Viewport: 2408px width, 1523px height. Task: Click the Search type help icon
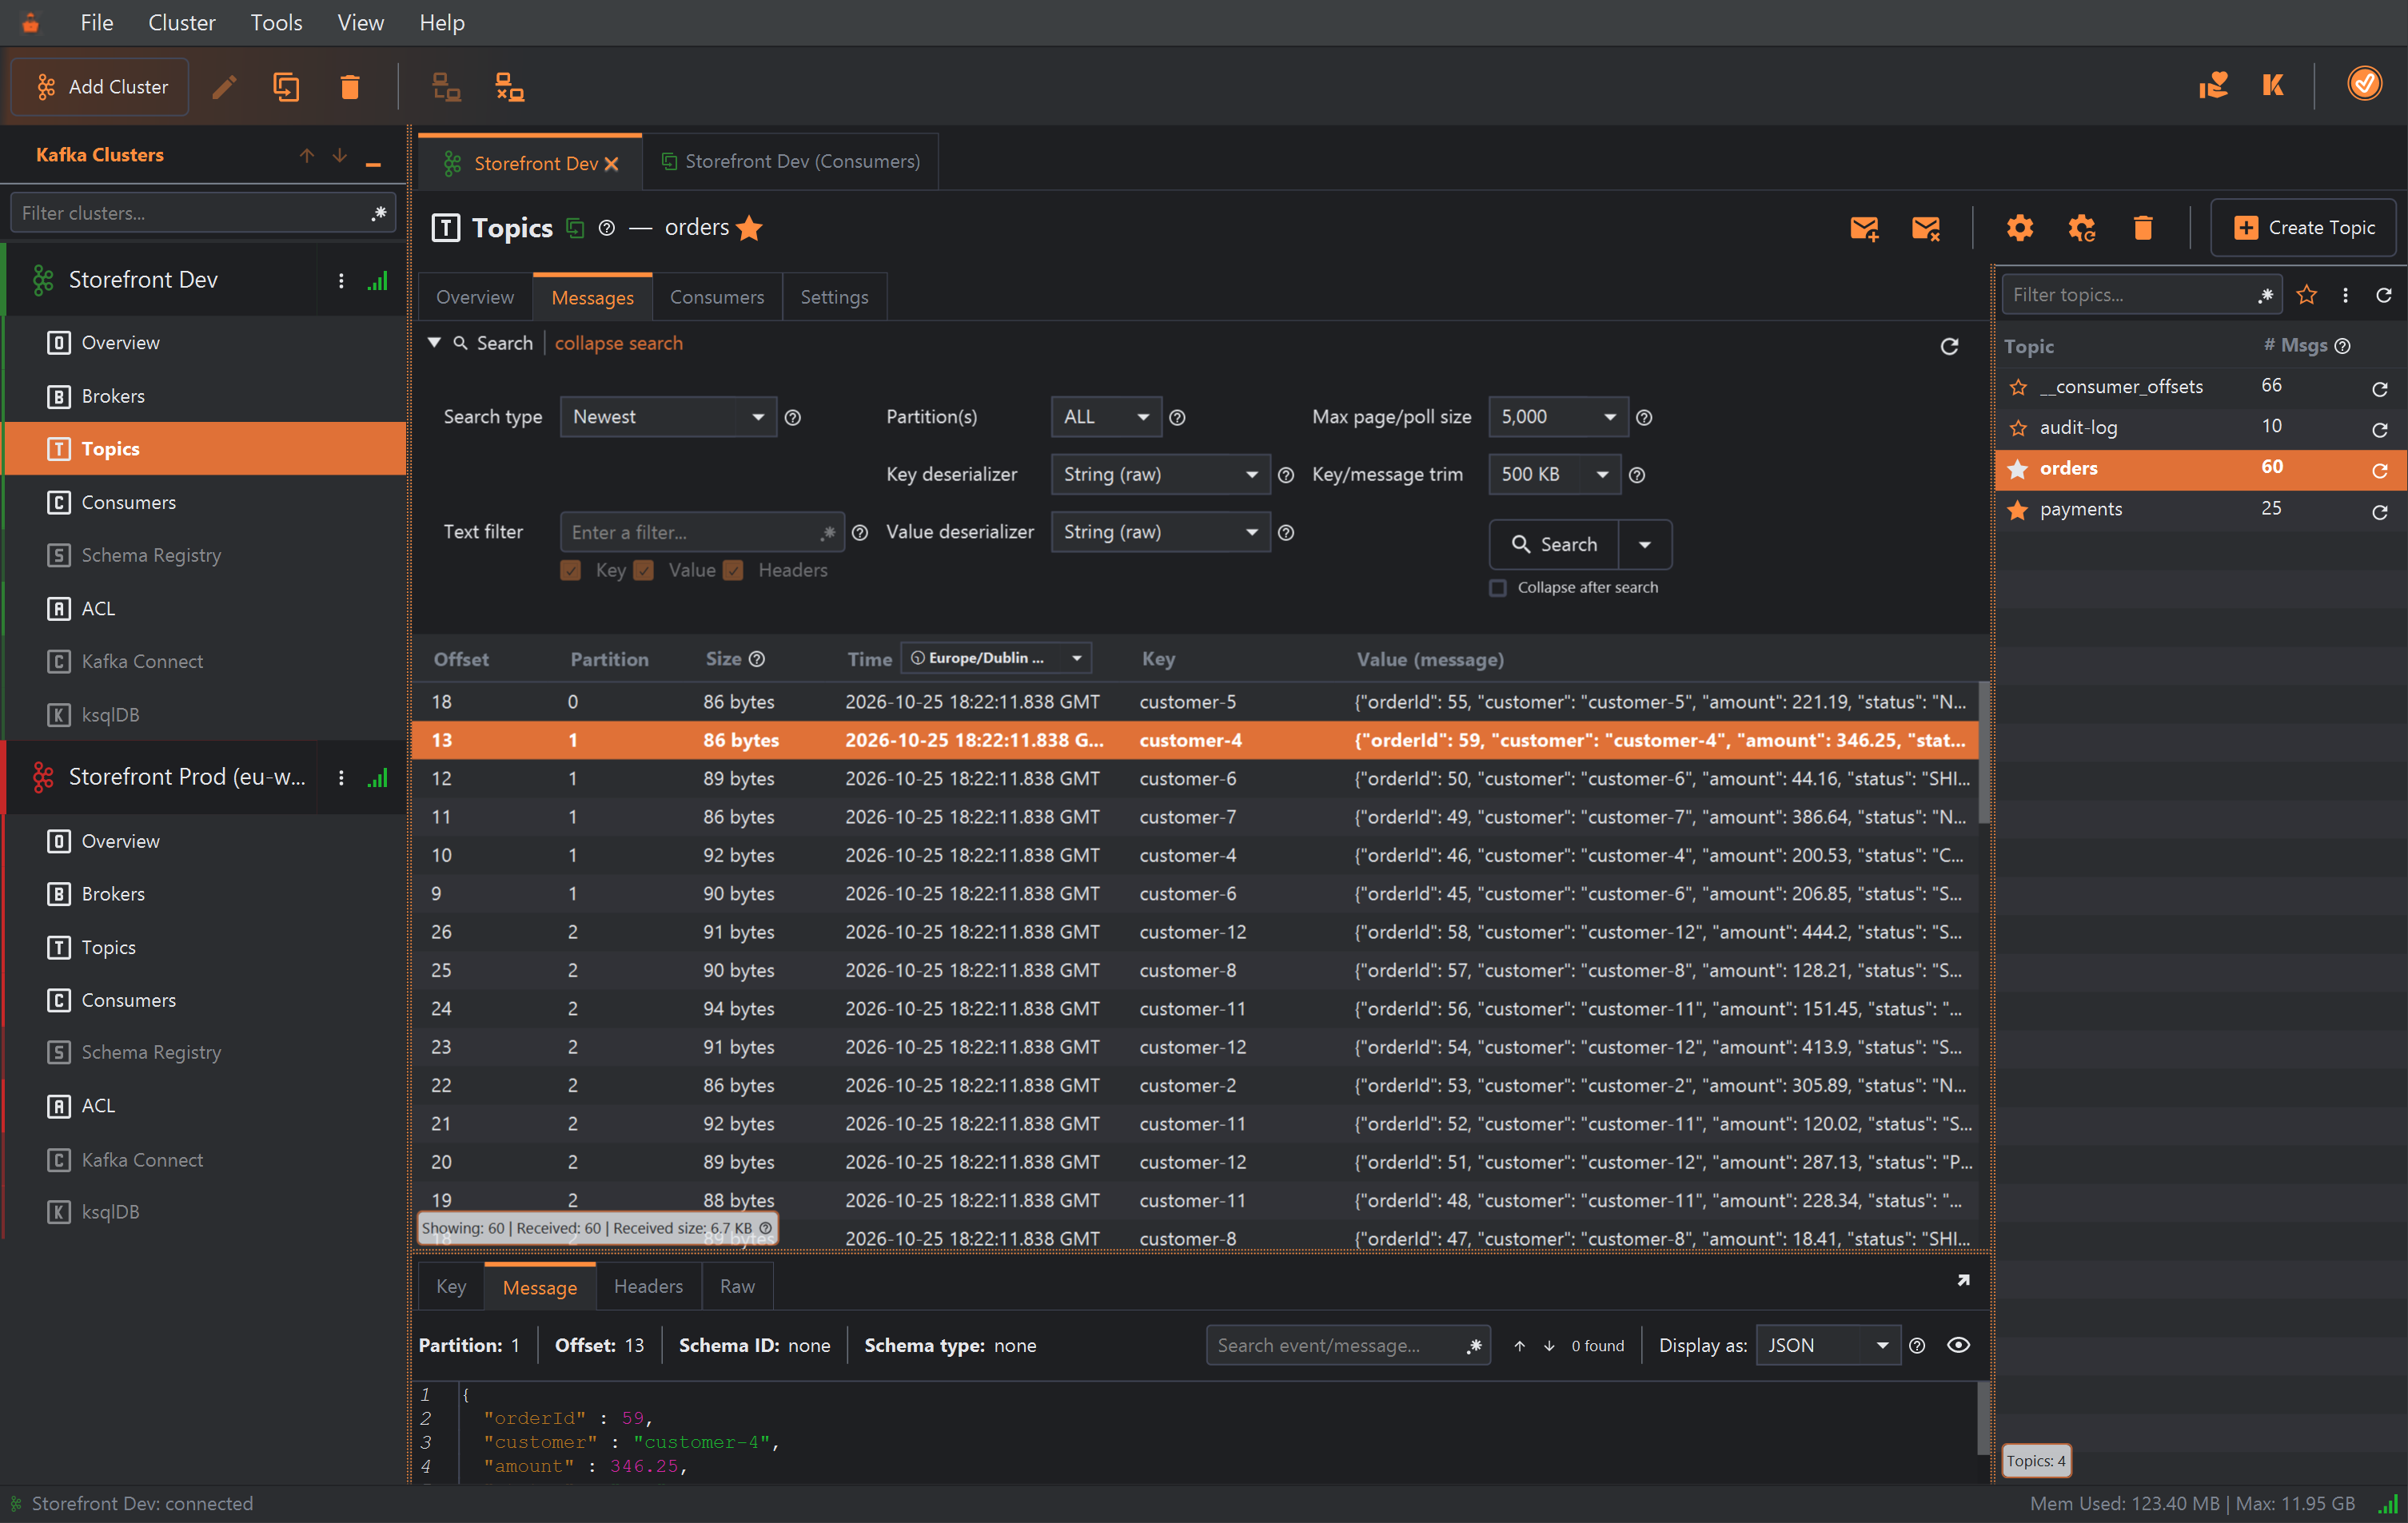tap(793, 418)
